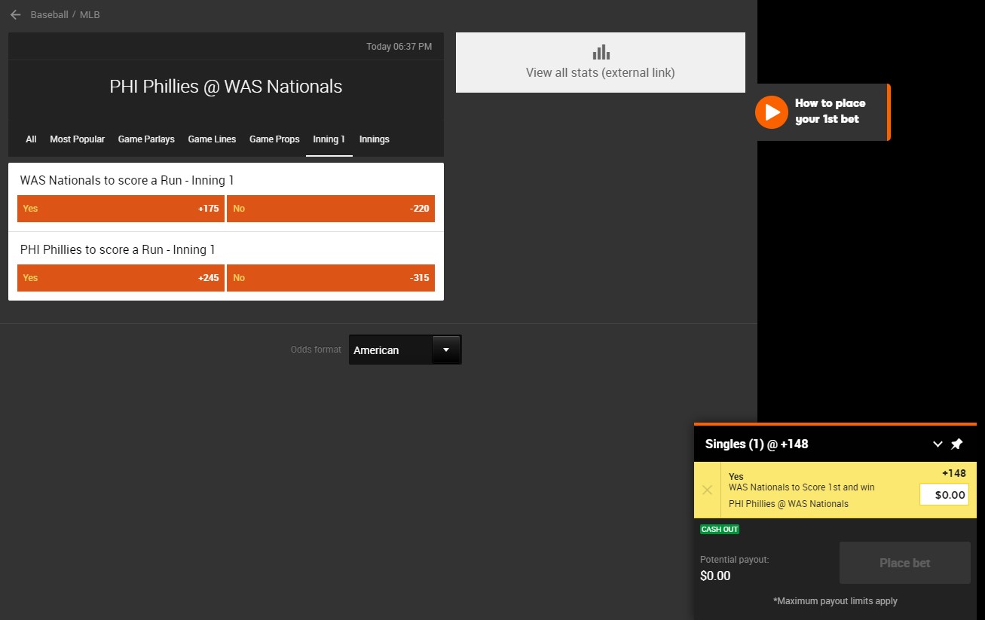985x620 pixels.
Task: Switch to the Game Parlays tab
Action: (x=146, y=139)
